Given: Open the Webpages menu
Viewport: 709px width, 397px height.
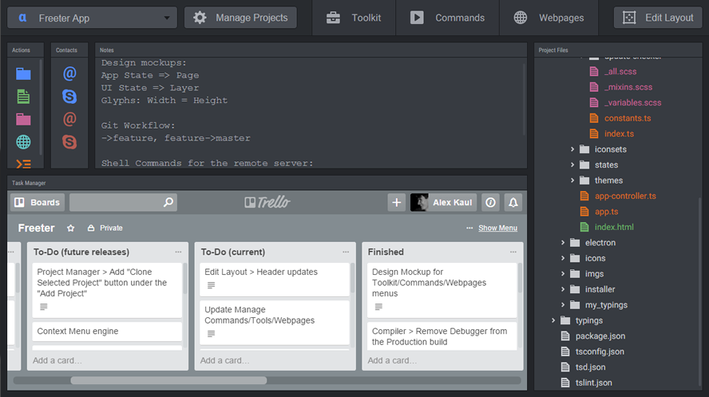Looking at the screenshot, I should click(x=549, y=18).
